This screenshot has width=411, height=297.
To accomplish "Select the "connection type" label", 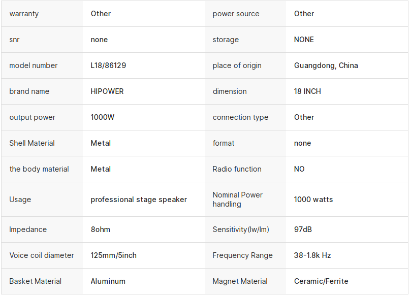I will (240, 117).
